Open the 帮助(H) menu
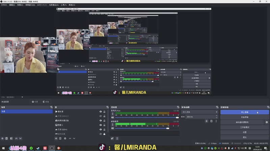The width and height of the screenshot is (270, 151). (72, 5)
